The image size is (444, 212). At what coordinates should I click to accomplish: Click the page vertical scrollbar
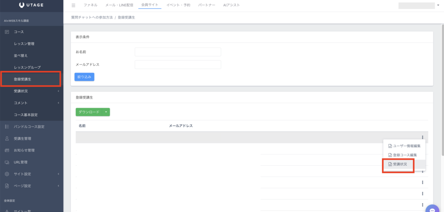tap(443, 90)
